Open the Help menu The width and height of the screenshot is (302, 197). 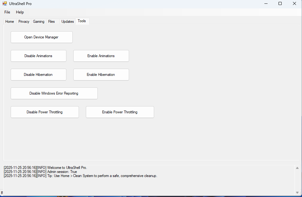20,12
